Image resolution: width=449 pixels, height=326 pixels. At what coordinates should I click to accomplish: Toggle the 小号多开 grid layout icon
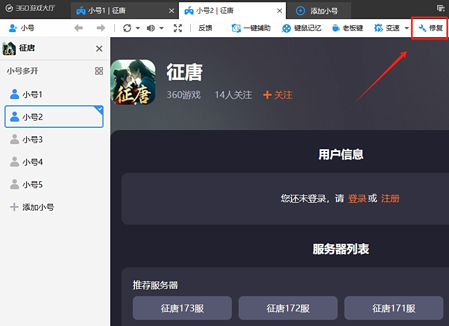pyautogui.click(x=99, y=71)
